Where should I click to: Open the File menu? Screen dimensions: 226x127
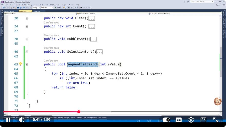coord(2,5)
